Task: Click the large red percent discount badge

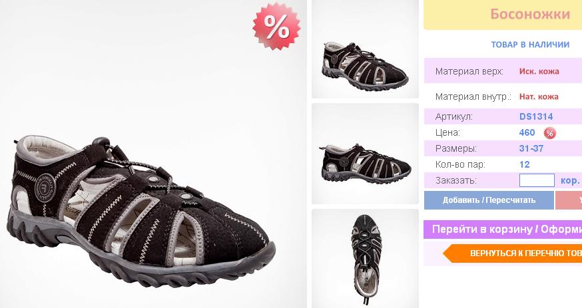Action: (x=276, y=27)
